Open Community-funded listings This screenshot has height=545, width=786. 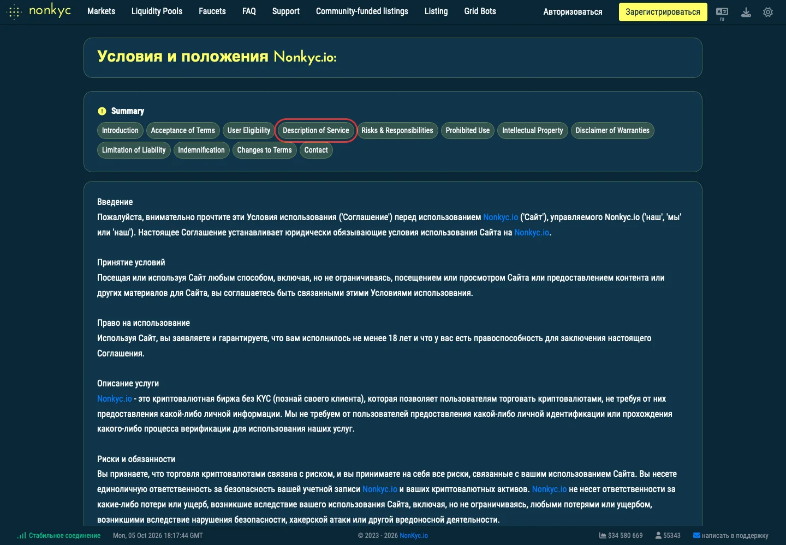coord(362,11)
